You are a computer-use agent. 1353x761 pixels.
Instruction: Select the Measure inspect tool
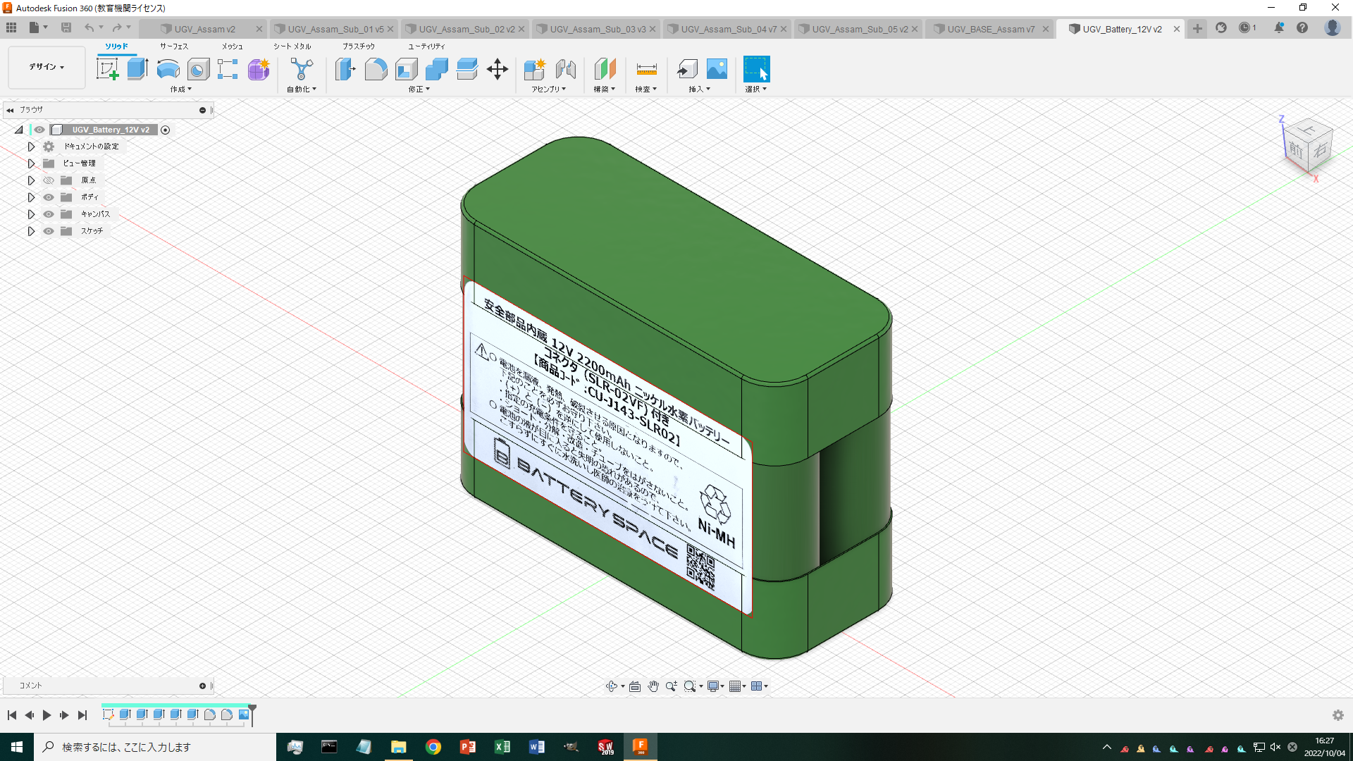click(646, 69)
